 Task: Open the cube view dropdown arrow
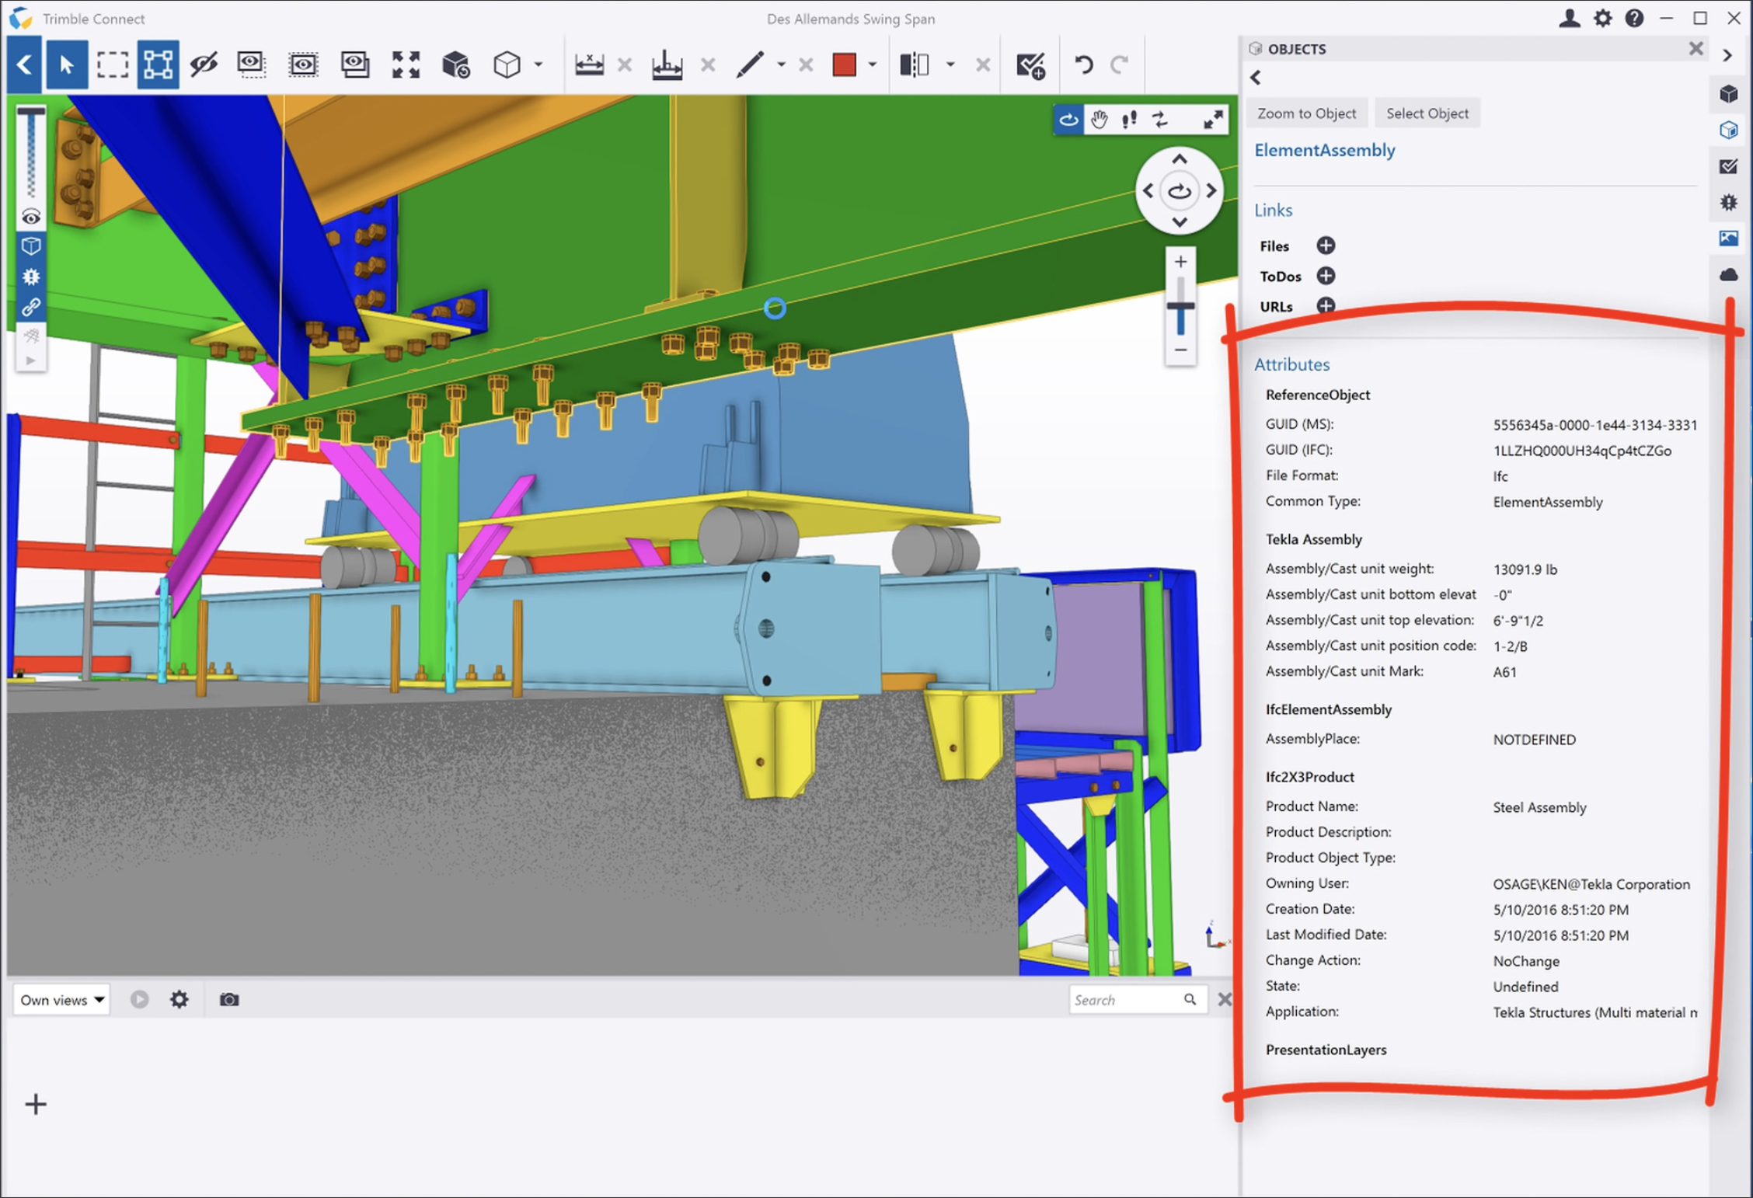pos(538,64)
